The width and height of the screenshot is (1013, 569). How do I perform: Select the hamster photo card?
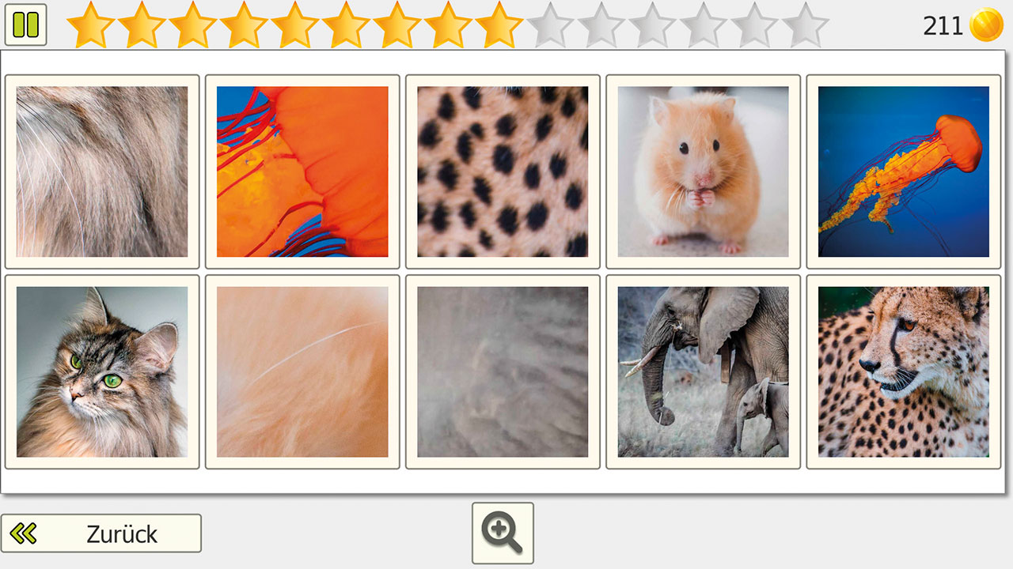[x=703, y=171]
